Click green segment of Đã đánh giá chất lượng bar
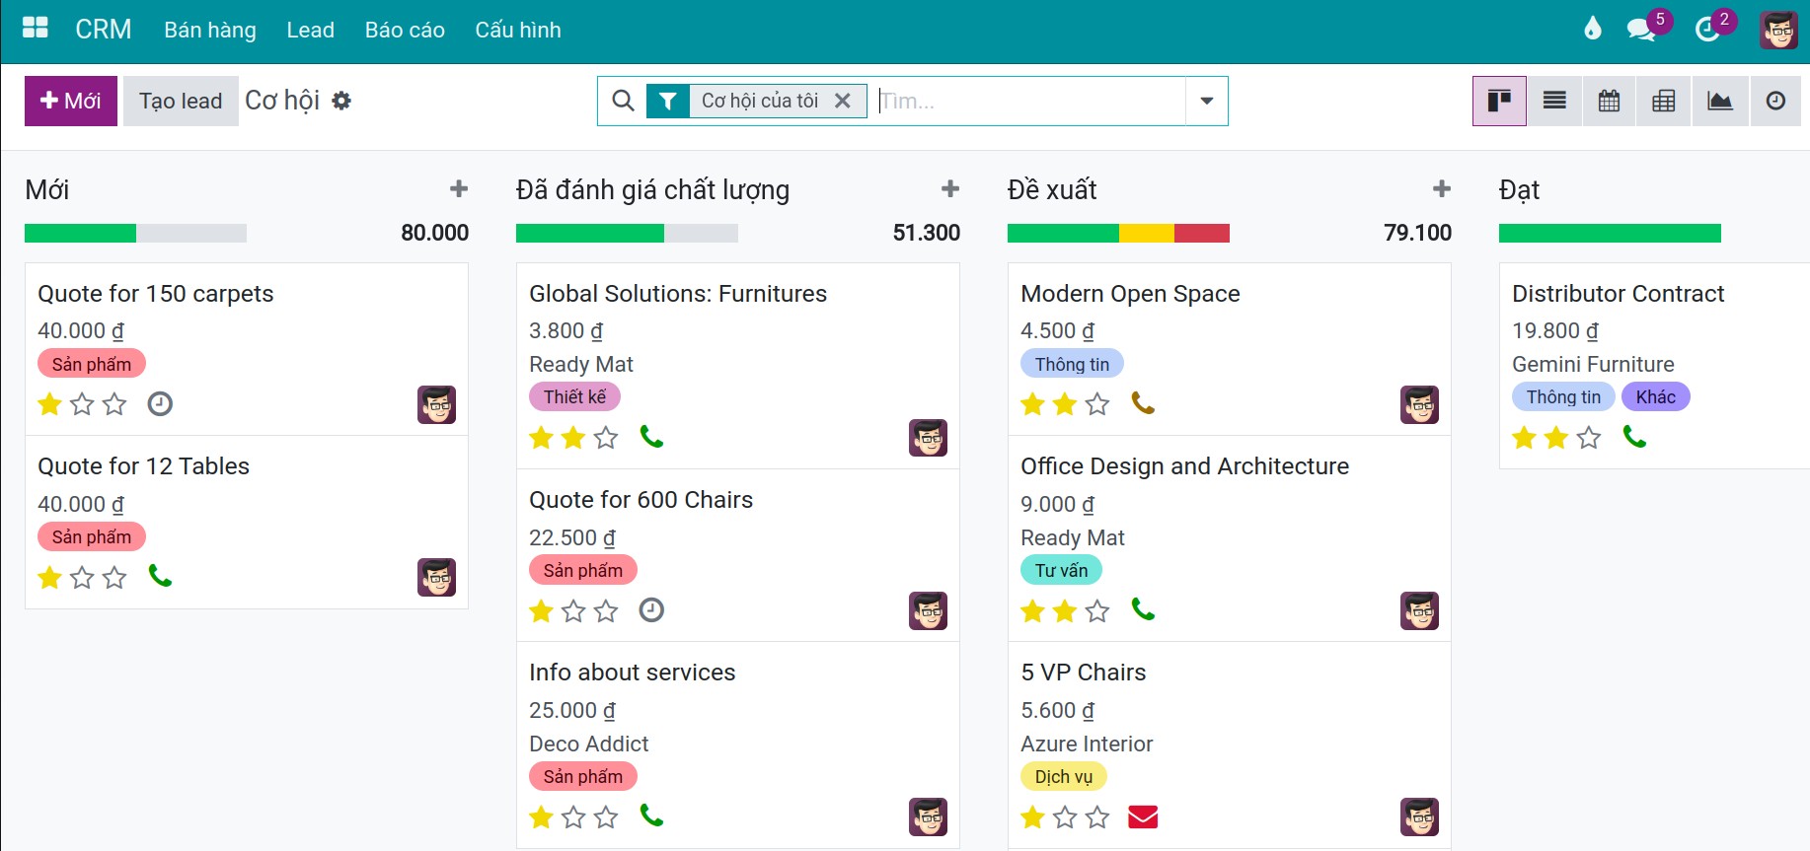 (590, 233)
